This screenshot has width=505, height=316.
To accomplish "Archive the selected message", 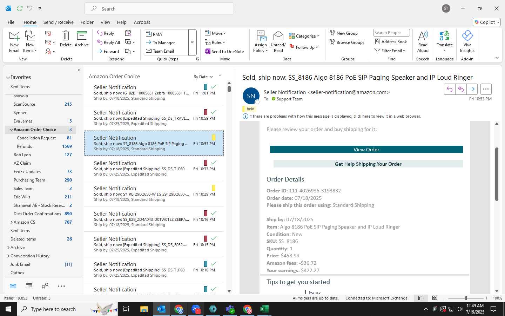I will 82,39.
